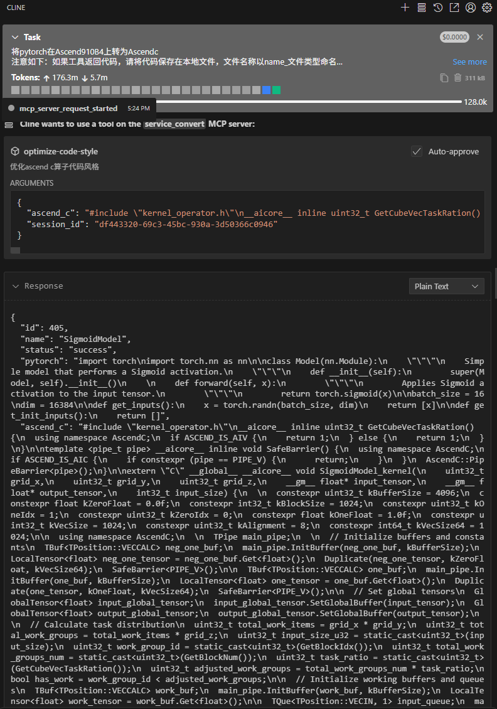Open the MCP Servers panel icon
The height and width of the screenshot is (709, 497).
422,8
